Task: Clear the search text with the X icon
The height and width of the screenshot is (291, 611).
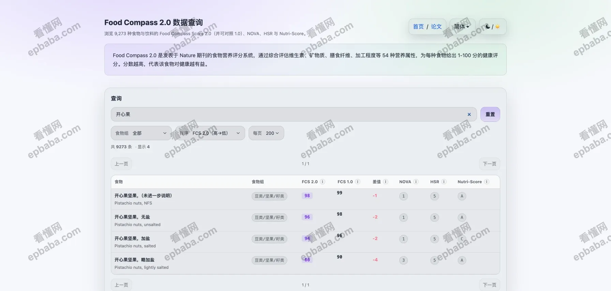Action: (x=469, y=115)
